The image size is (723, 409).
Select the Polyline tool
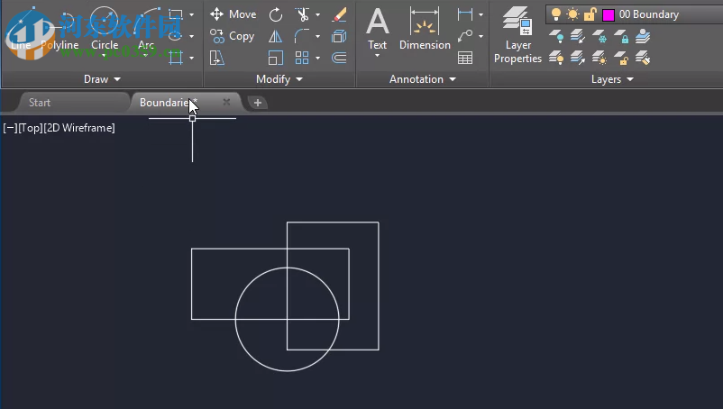[x=59, y=30]
